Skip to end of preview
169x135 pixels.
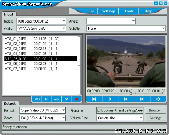coord(142,99)
